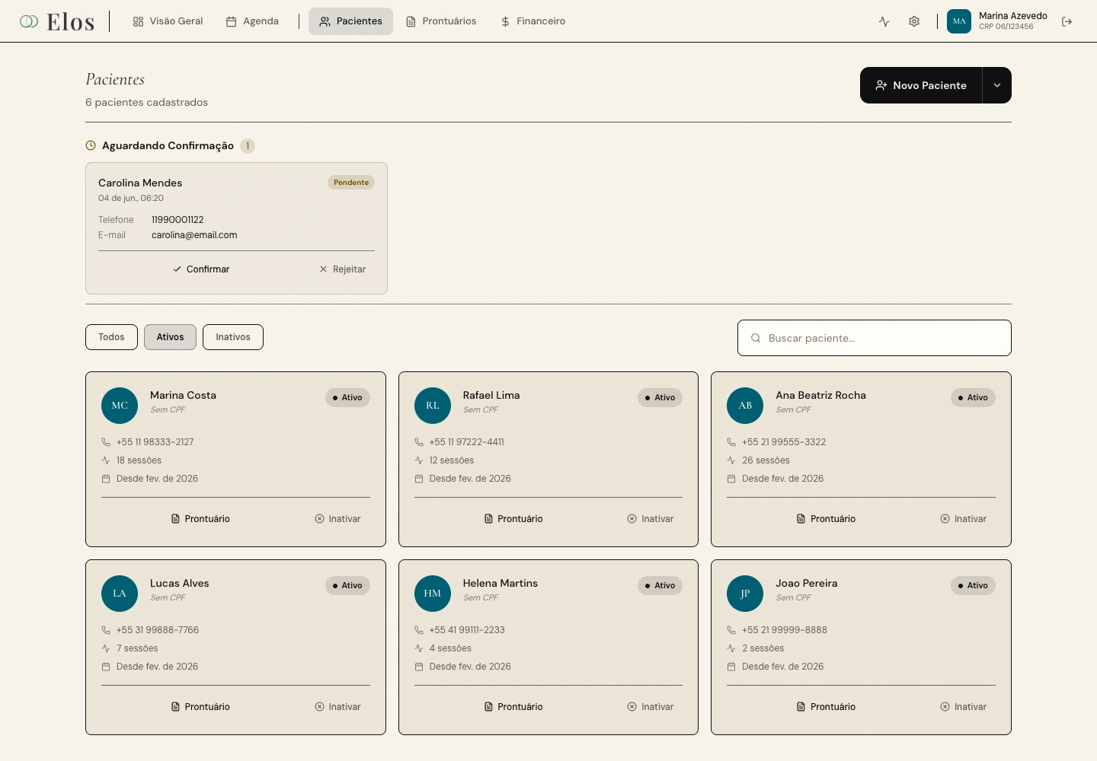Click Ana Beatriz Rocha's AB avatar
The image size is (1097, 761).
pyautogui.click(x=745, y=406)
